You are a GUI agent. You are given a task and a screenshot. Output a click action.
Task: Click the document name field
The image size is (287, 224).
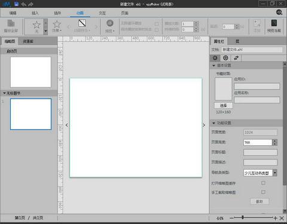(252, 50)
